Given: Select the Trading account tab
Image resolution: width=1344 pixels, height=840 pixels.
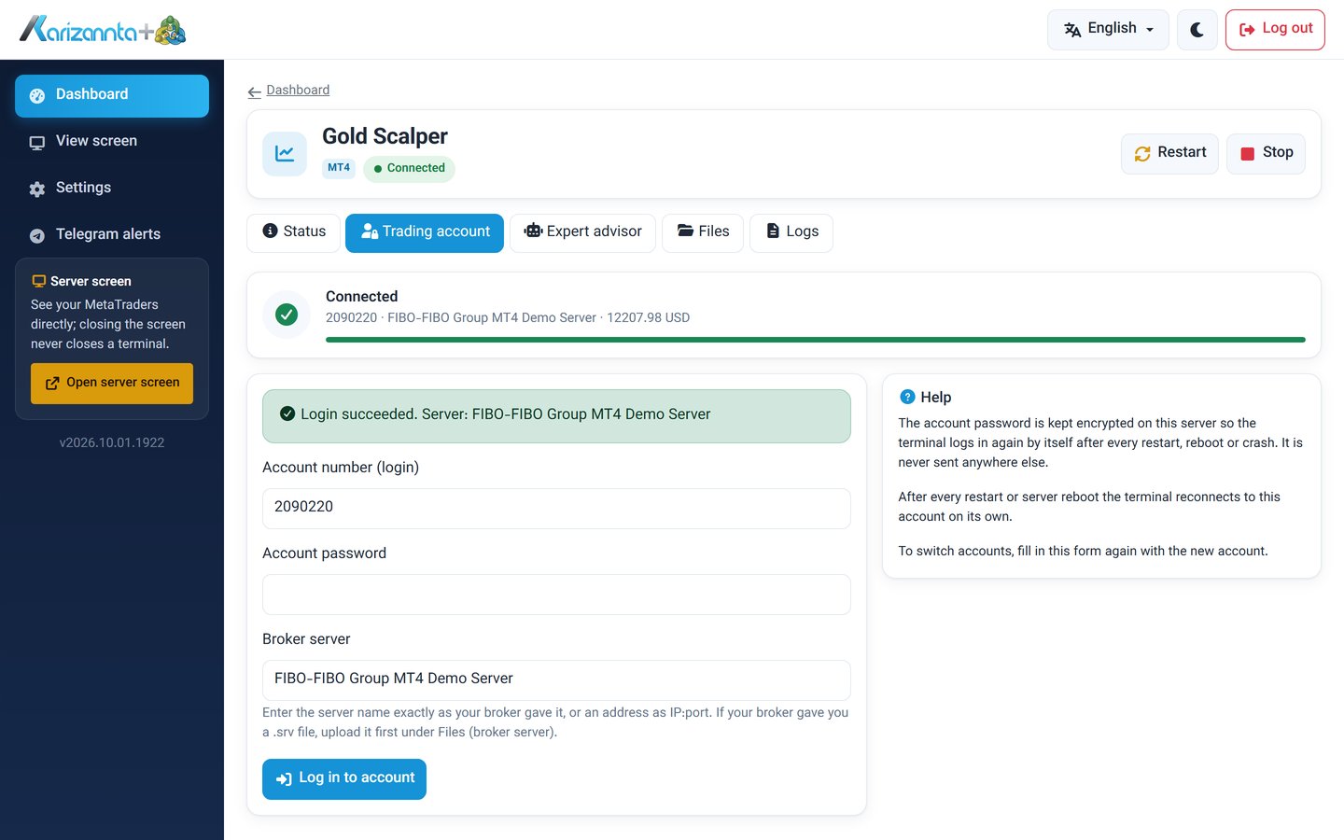Looking at the screenshot, I should coord(425,232).
